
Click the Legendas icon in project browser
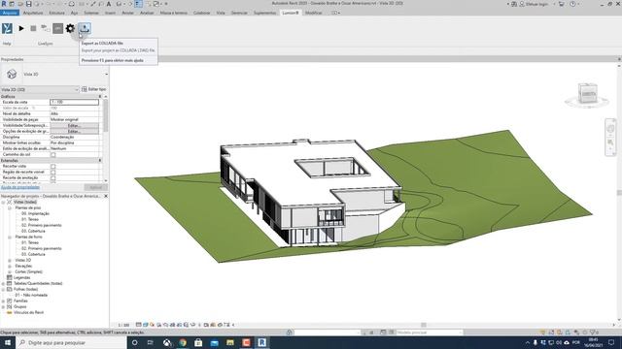click(10, 278)
